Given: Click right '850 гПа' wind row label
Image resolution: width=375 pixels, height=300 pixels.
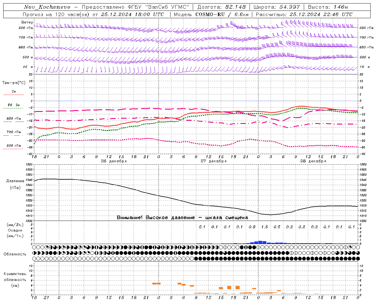Looking at the screenshot, I should [x=367, y=47].
